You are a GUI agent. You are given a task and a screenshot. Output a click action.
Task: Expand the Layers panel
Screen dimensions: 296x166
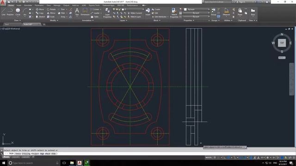pos(123,20)
